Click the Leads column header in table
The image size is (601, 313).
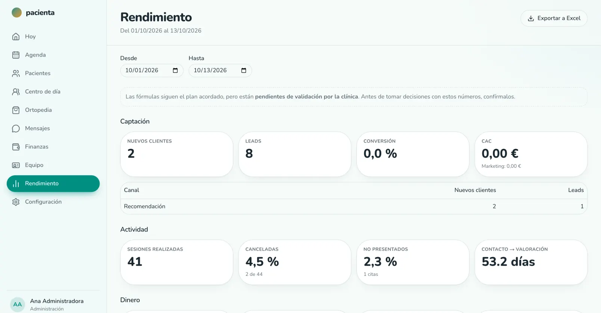(x=576, y=190)
